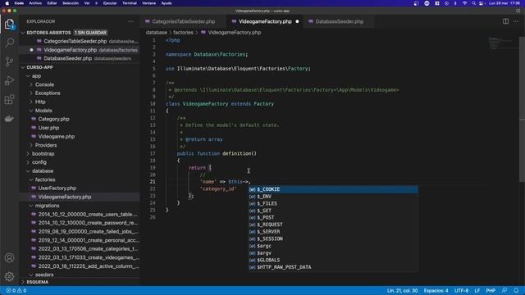Open Run and Debug view
This screenshot has height=295, width=525.
(x=9, y=80)
